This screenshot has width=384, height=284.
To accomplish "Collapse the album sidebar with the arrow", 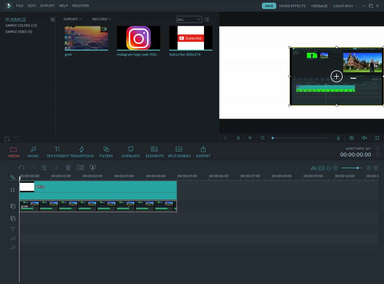I will point(52,19).
